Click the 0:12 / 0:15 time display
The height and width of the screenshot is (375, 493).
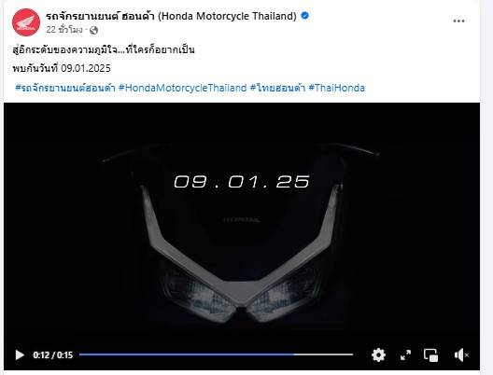pos(53,354)
